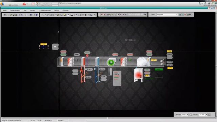Open the Помощь menu
The image size is (217, 122).
tap(65, 10)
